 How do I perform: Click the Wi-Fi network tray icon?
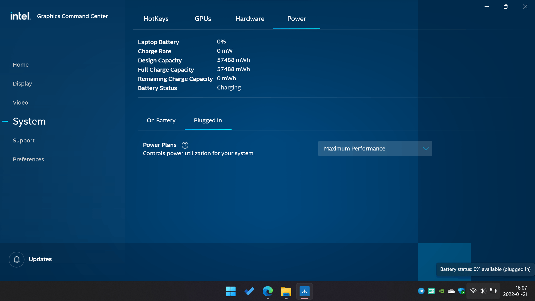tap(473, 291)
